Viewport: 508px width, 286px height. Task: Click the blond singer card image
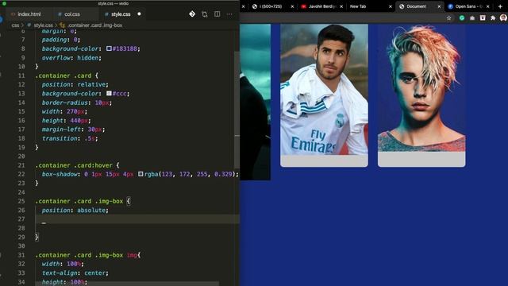pyautogui.click(x=421, y=88)
